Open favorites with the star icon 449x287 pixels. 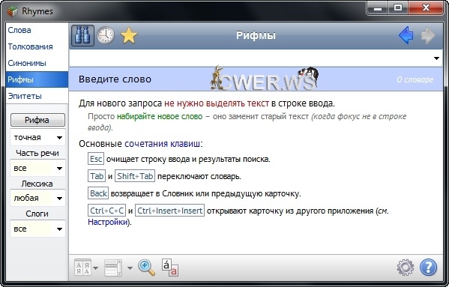click(x=129, y=35)
